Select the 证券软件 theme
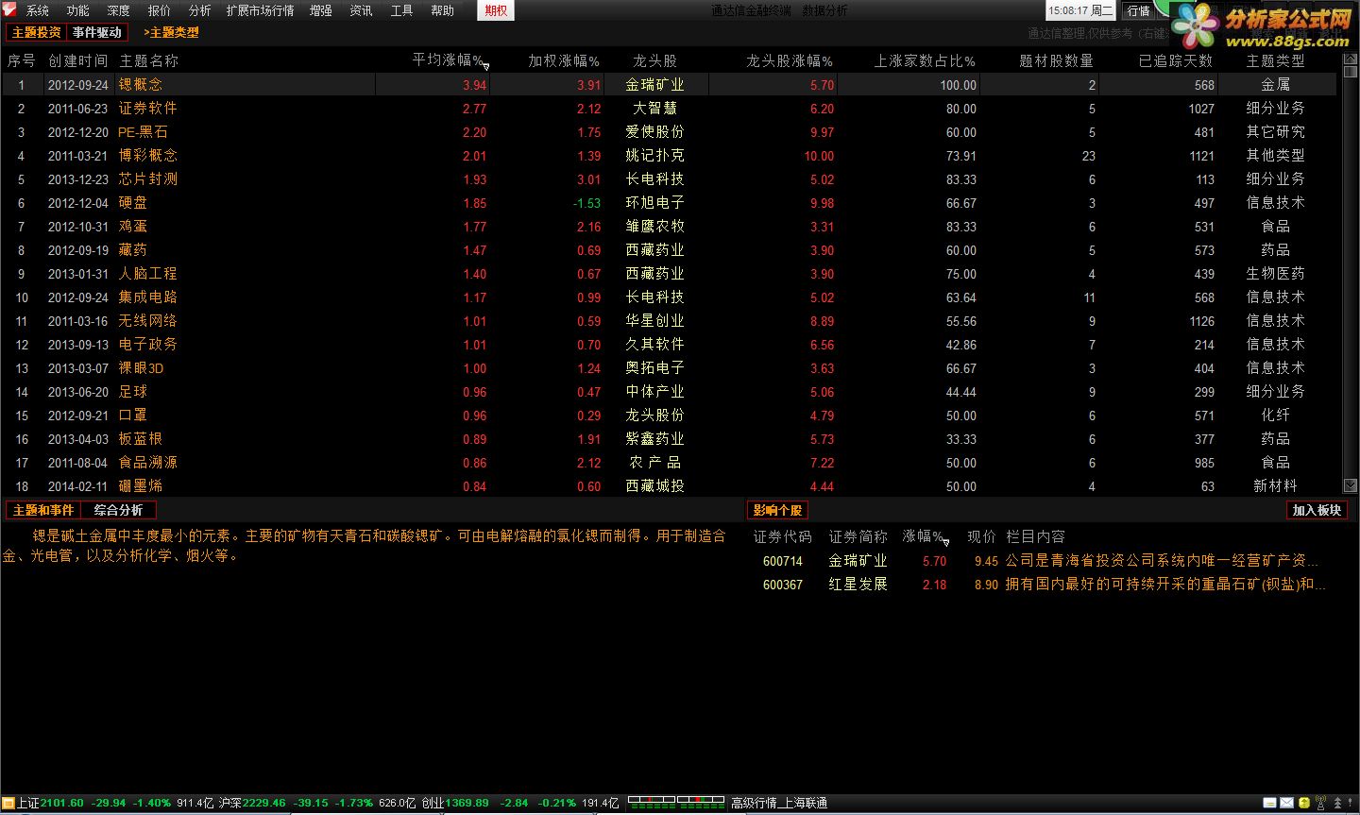 [147, 109]
